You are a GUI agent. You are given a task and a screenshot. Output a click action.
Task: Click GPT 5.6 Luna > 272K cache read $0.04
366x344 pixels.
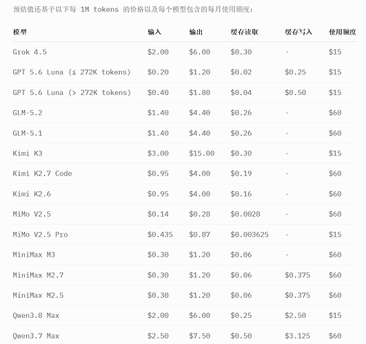click(x=241, y=92)
